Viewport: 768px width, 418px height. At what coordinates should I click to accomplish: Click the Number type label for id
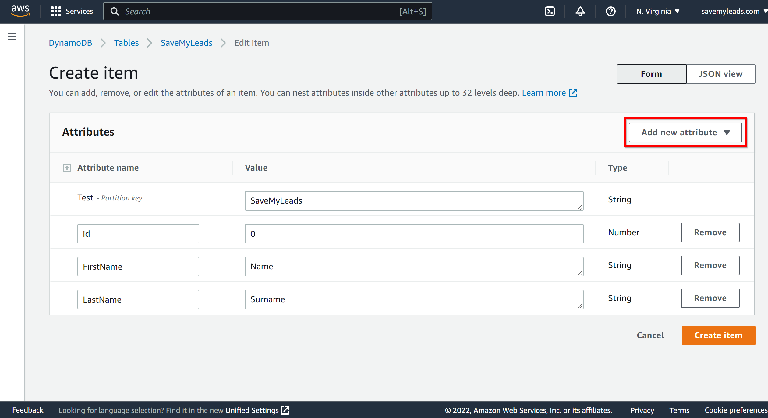624,232
